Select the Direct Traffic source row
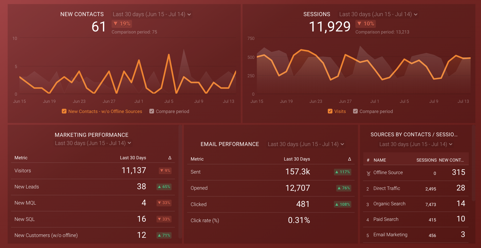The width and height of the screenshot is (481, 248). coord(416,188)
